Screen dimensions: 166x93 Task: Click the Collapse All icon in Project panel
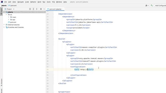[37, 9]
